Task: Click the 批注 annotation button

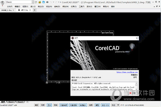Action: (113, 105)
